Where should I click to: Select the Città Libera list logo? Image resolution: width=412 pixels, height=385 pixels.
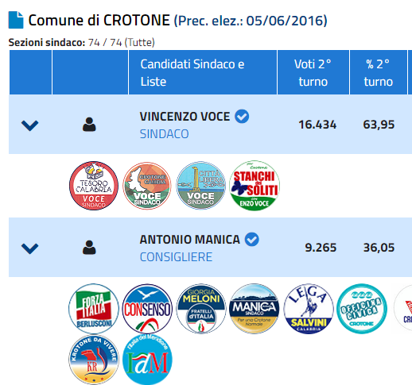coord(200,186)
